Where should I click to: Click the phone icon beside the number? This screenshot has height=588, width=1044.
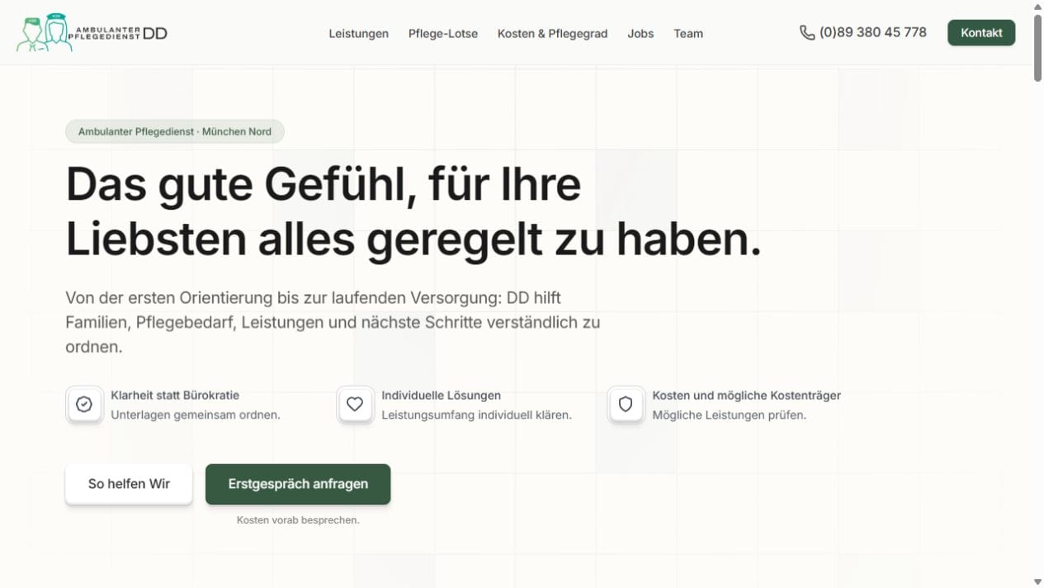coord(807,33)
